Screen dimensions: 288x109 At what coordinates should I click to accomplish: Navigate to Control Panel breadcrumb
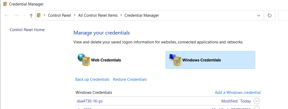(59, 15)
